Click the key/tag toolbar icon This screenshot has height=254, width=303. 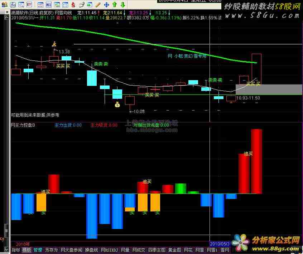pos(82,4)
